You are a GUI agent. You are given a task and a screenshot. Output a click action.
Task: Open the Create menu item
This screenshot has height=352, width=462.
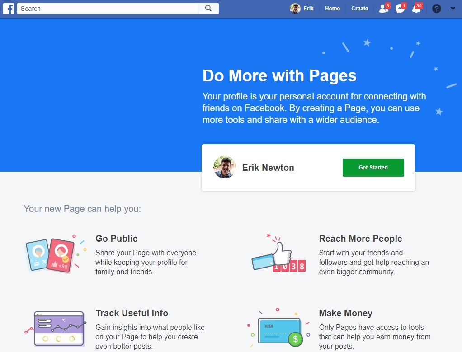coord(359,9)
